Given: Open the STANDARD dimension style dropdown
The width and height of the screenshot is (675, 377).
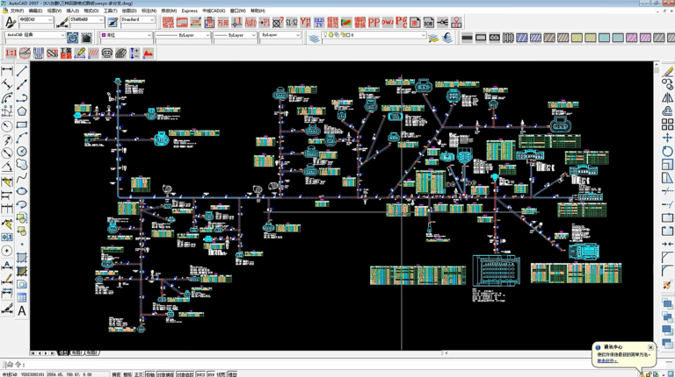Looking at the screenshot, I should click(x=86, y=20).
